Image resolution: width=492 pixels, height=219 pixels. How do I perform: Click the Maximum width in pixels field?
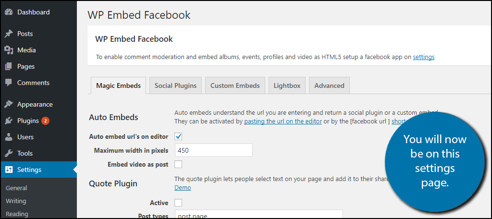click(x=213, y=150)
